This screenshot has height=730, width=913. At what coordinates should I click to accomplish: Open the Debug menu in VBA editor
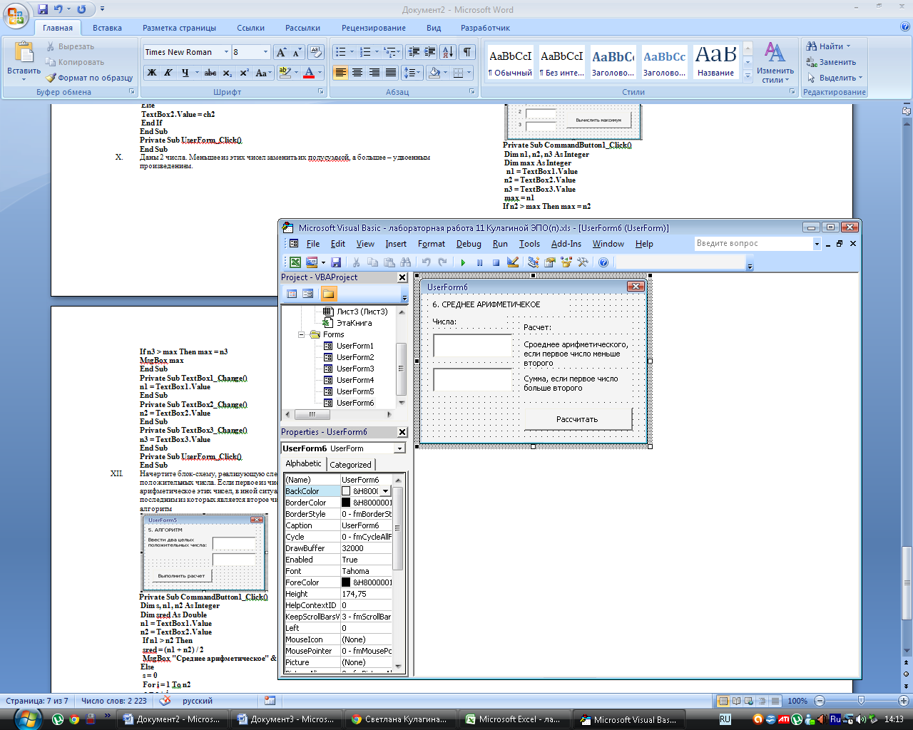click(x=469, y=244)
